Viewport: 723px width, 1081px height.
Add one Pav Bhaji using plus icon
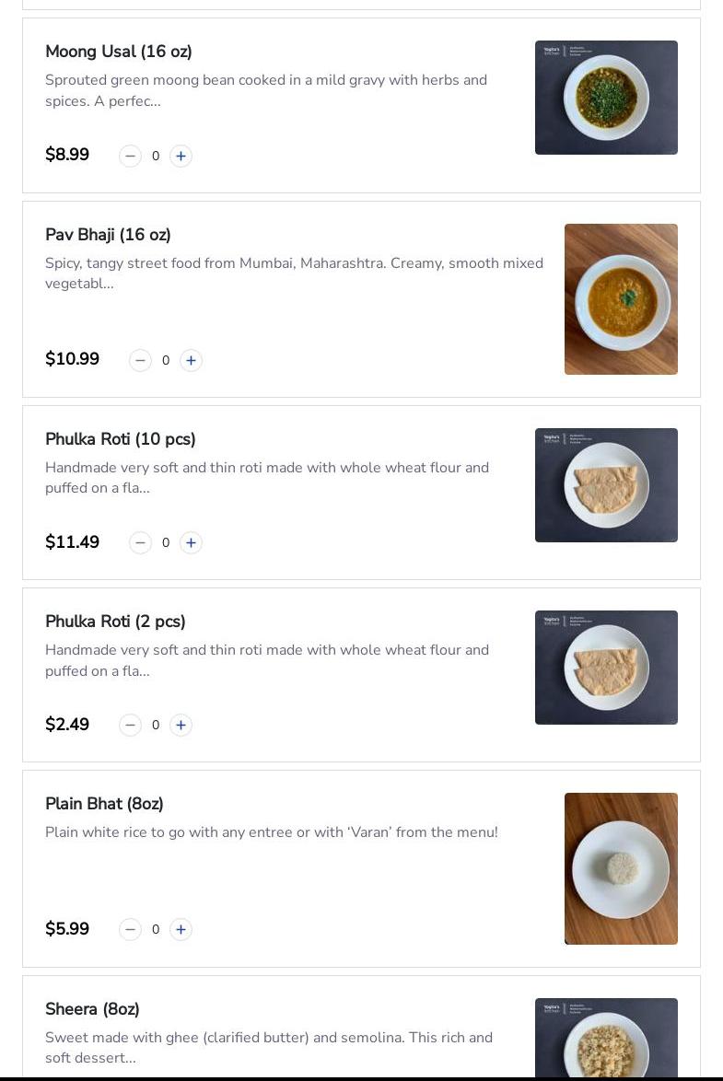click(x=191, y=361)
